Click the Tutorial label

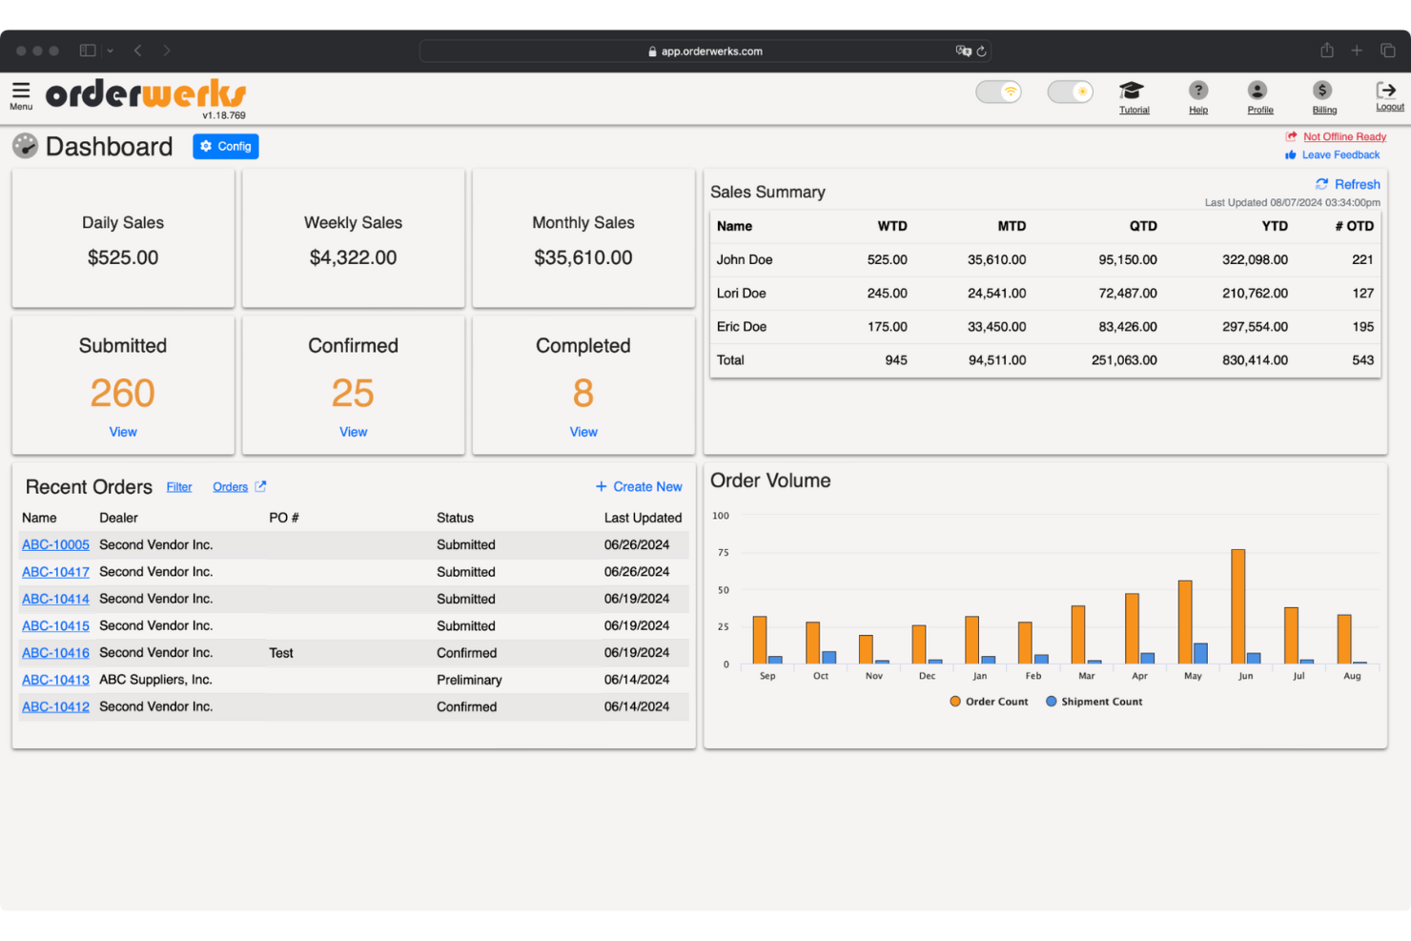(x=1134, y=111)
